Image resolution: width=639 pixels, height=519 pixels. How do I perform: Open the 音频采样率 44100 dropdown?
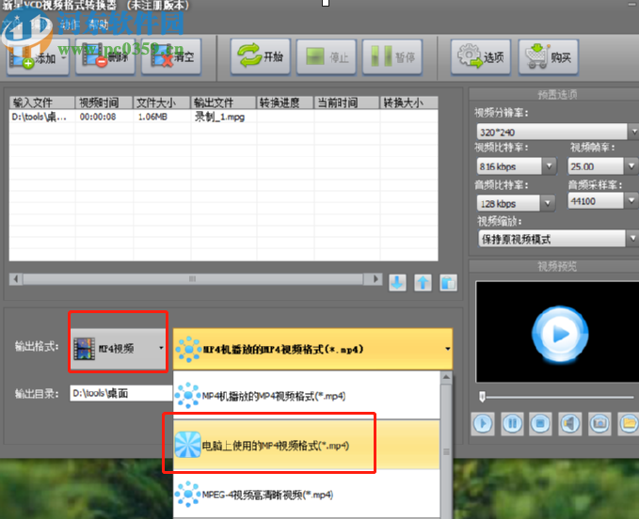pyautogui.click(x=631, y=200)
